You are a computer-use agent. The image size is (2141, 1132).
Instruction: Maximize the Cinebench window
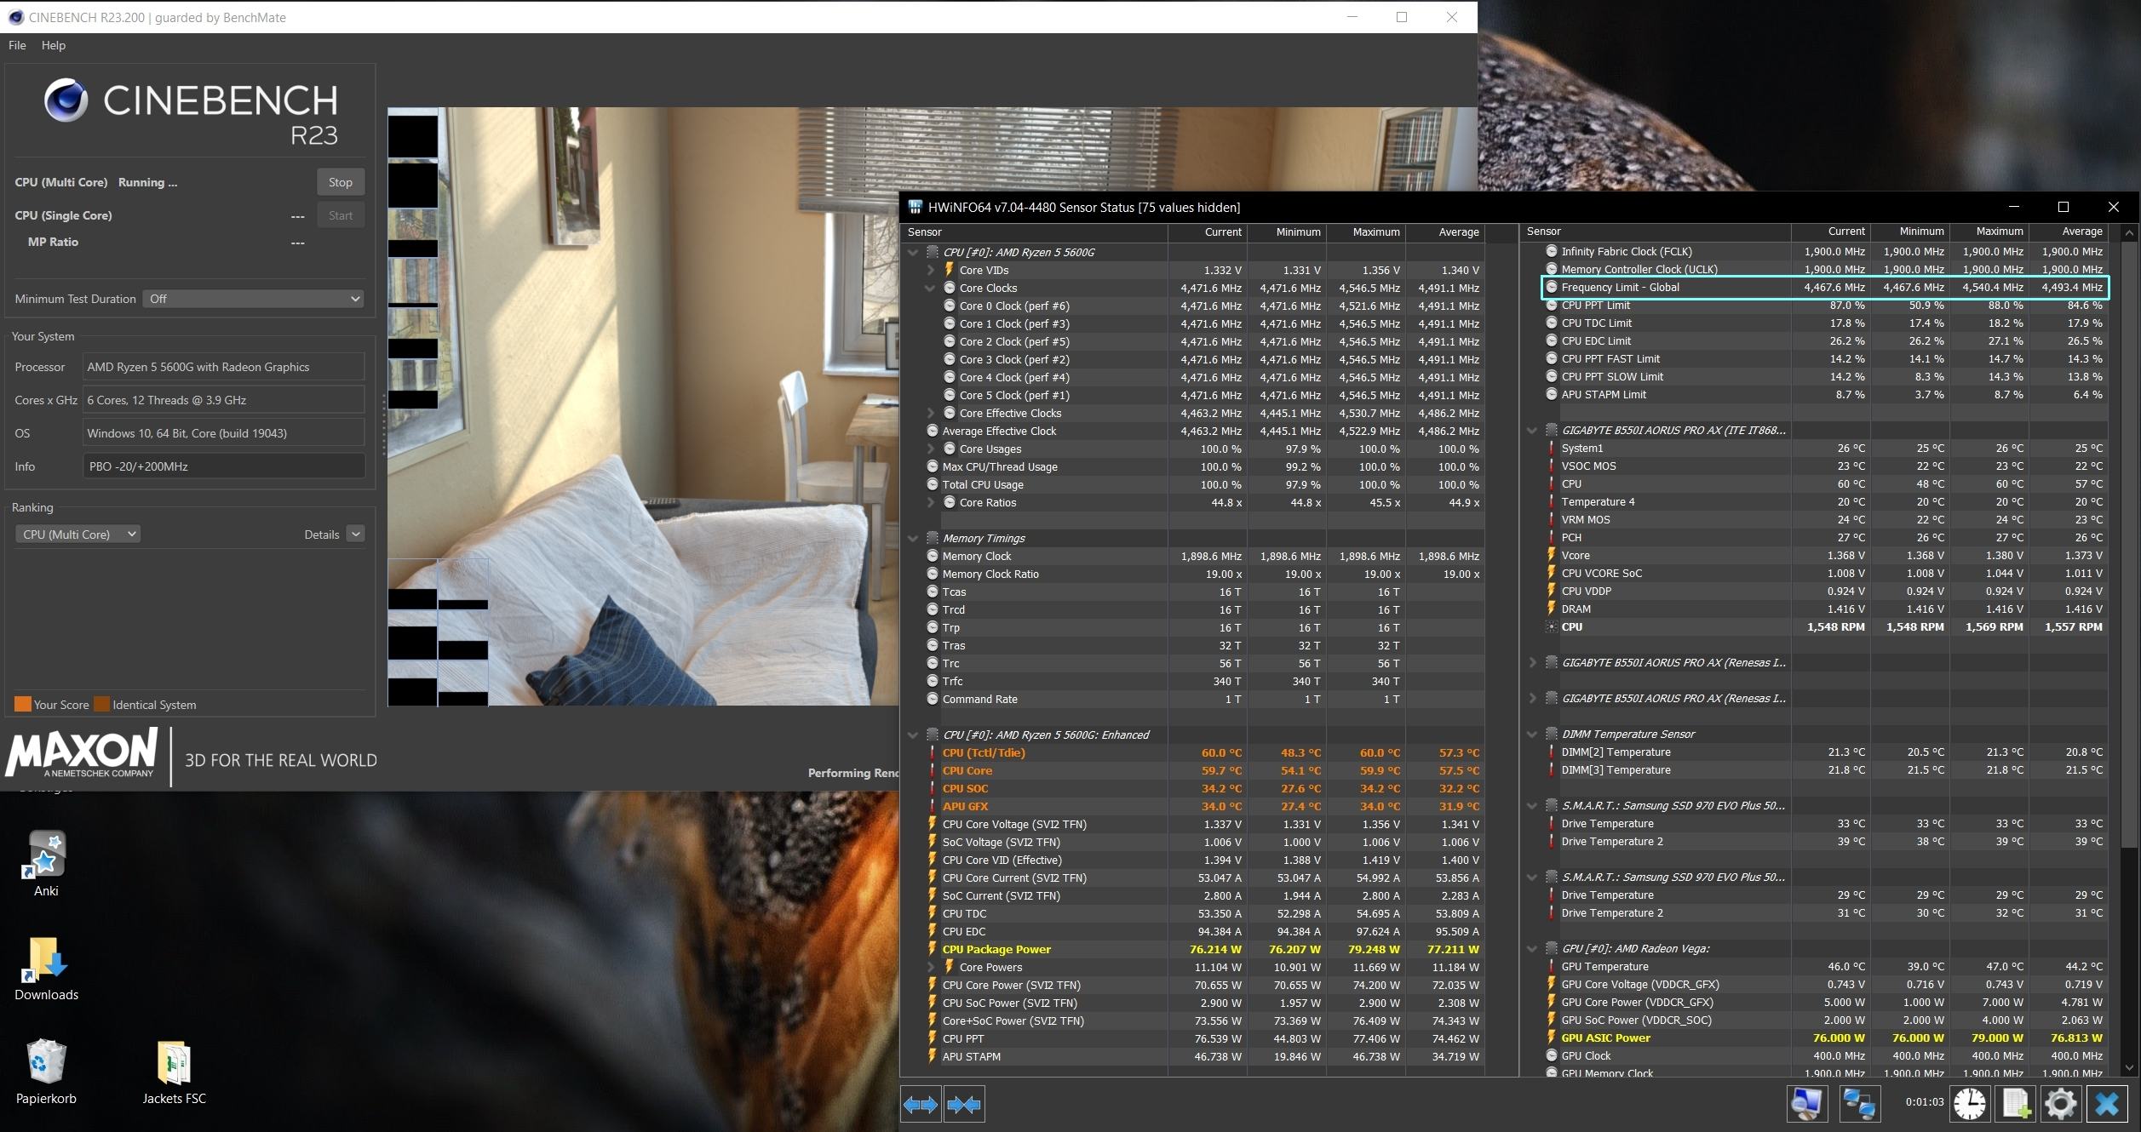click(1402, 17)
